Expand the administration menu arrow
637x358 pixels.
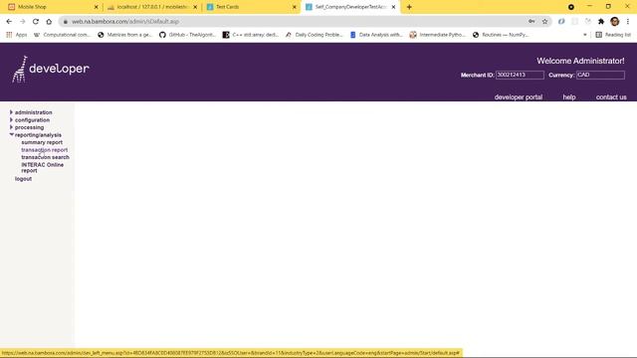click(11, 112)
